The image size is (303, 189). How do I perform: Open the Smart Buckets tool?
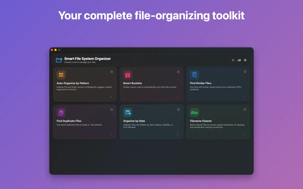click(x=151, y=84)
